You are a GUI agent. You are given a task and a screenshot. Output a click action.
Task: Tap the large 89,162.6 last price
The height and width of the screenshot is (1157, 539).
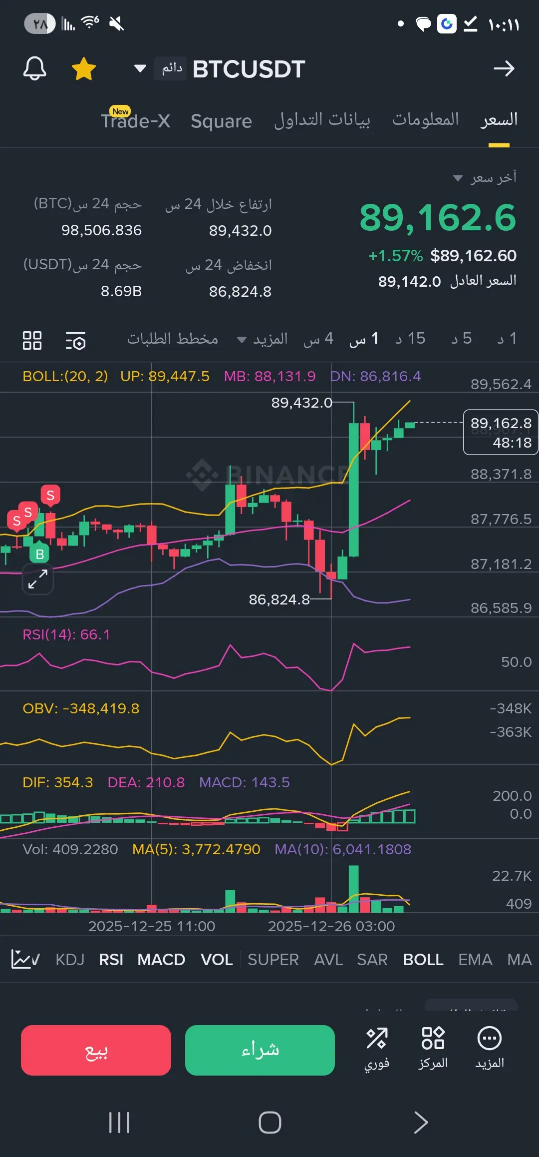coord(438,218)
